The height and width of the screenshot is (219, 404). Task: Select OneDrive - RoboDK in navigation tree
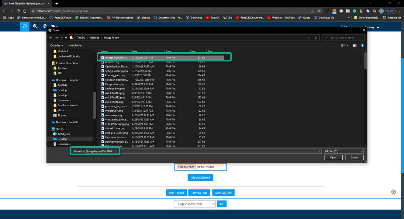(67, 122)
